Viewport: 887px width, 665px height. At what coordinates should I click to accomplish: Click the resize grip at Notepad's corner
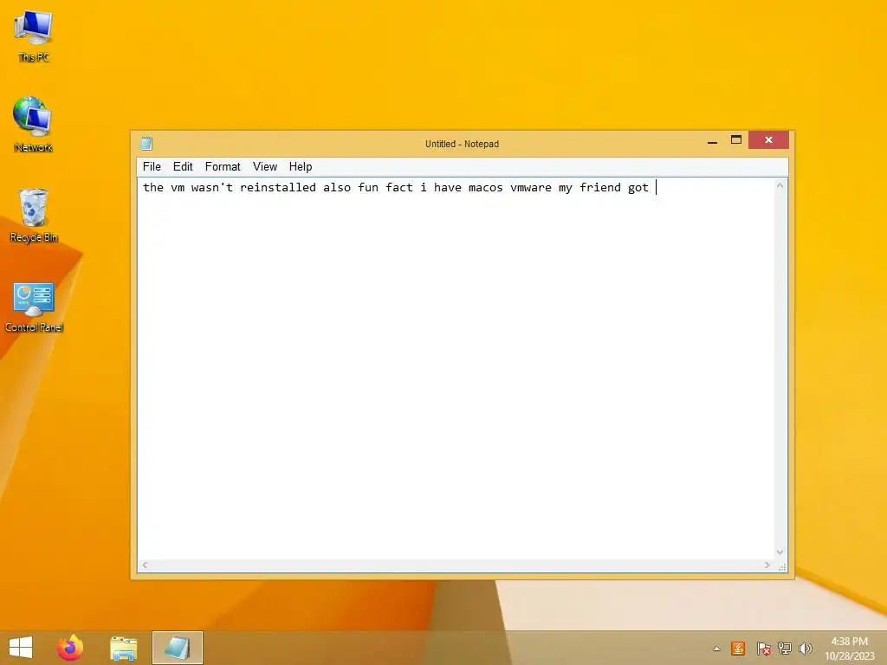pyautogui.click(x=782, y=566)
